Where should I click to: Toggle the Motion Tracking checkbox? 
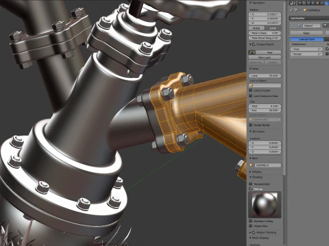[254, 232]
